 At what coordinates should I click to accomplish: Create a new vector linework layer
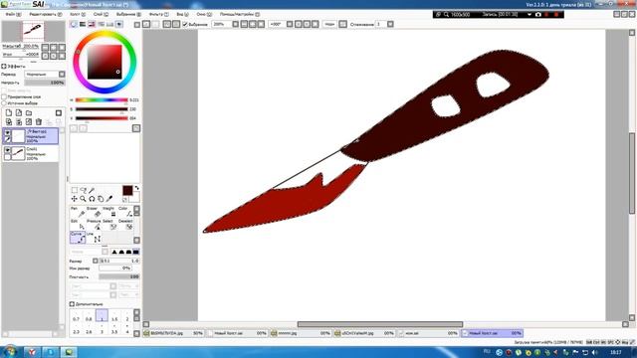19,112
